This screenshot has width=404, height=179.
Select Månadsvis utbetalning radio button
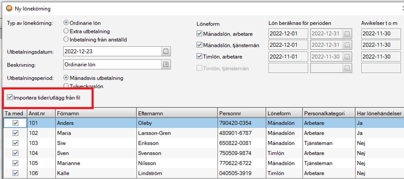(x=66, y=78)
